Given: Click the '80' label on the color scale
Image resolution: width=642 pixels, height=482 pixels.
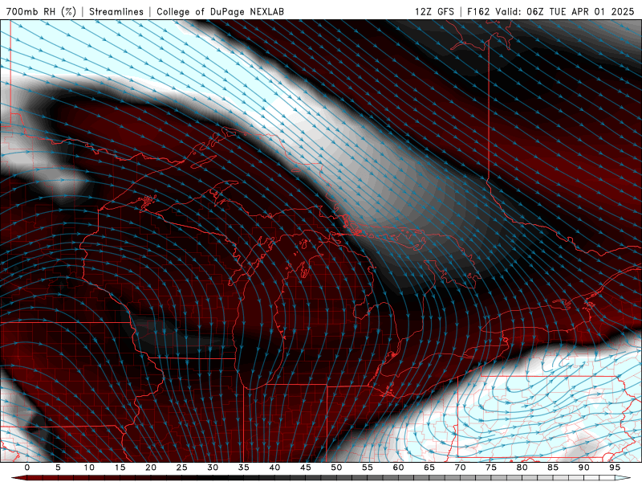Looking at the screenshot, I should click(522, 468).
